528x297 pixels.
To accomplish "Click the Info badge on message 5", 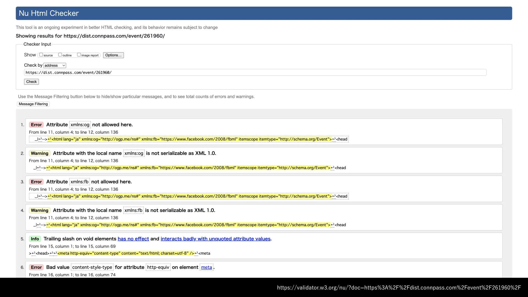I will [x=35, y=239].
